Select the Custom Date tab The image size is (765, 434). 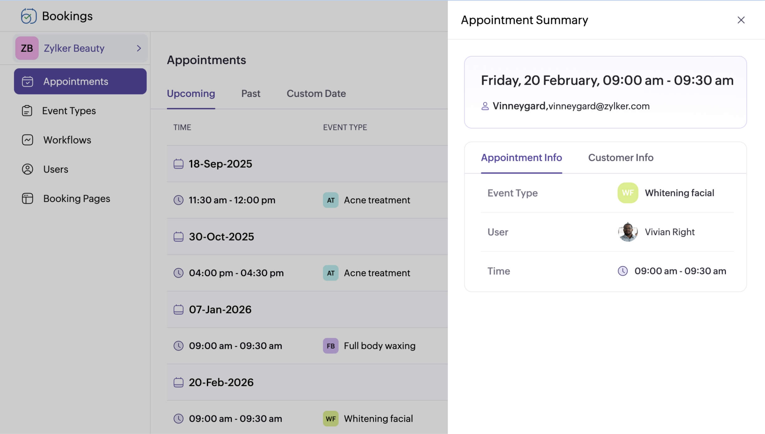pos(316,93)
